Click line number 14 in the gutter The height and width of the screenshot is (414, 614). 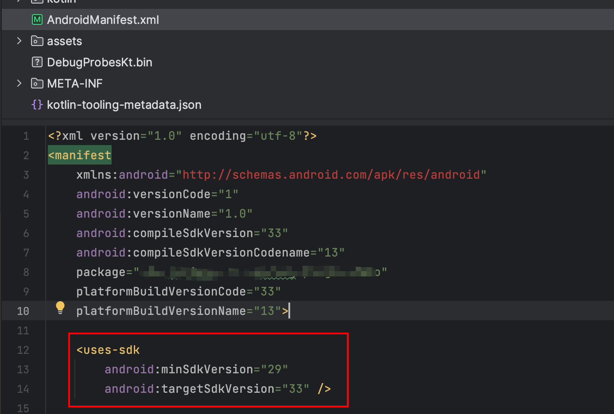click(x=23, y=389)
